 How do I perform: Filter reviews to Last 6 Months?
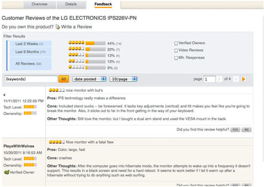tap(30, 52)
